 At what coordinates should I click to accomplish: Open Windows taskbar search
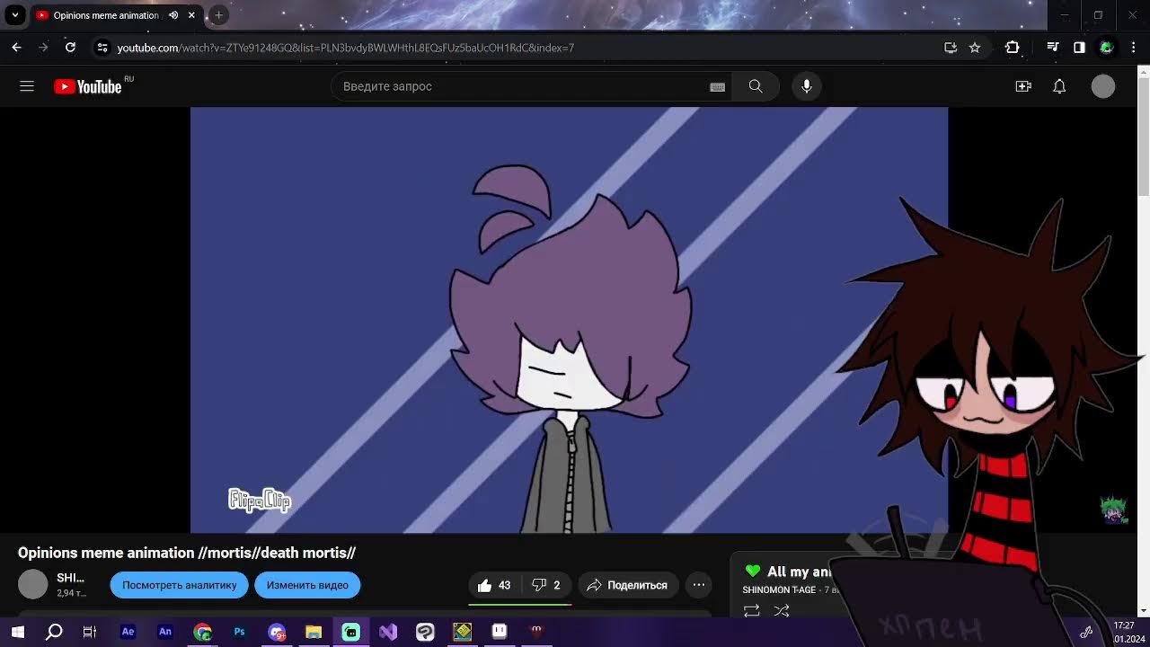pos(54,632)
